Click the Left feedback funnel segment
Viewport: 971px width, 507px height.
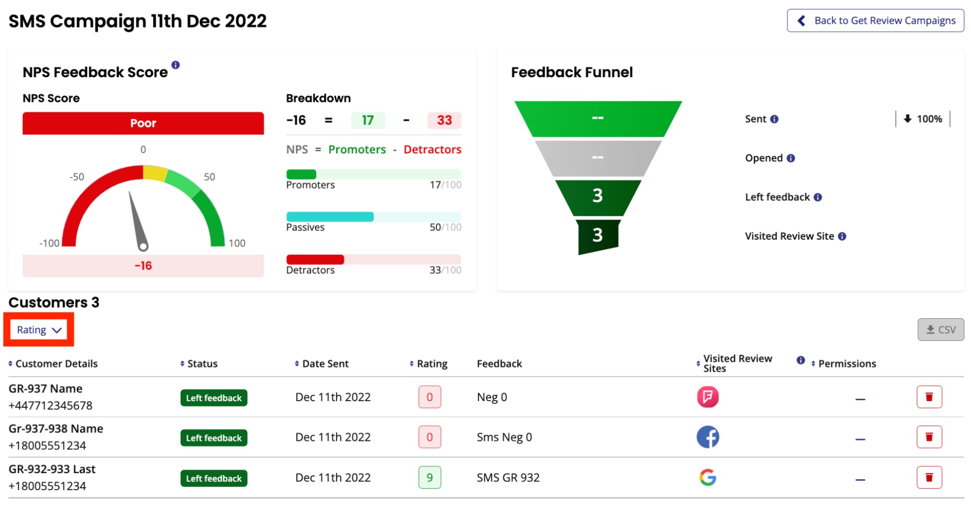(x=598, y=197)
